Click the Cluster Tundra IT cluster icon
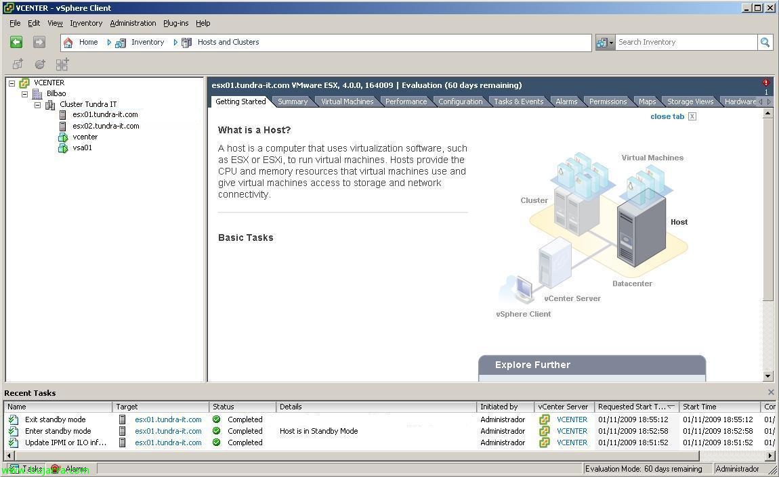The image size is (779, 477). click(x=50, y=104)
